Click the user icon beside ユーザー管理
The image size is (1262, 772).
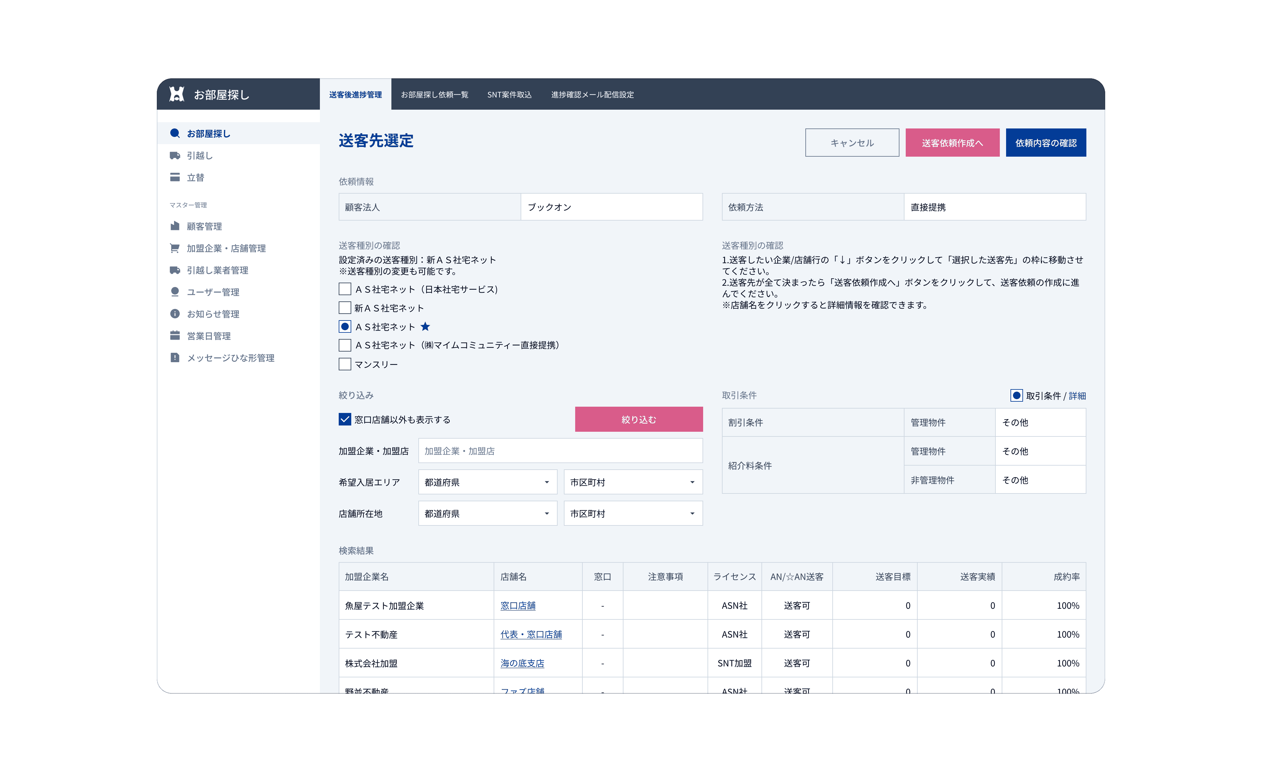tap(175, 292)
